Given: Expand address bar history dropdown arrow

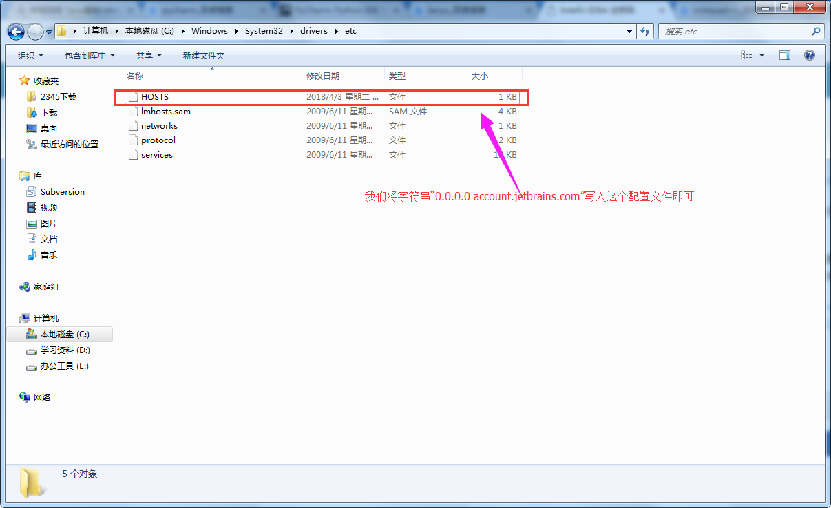Looking at the screenshot, I should (629, 32).
